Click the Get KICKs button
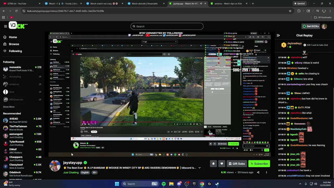 [x=311, y=26]
